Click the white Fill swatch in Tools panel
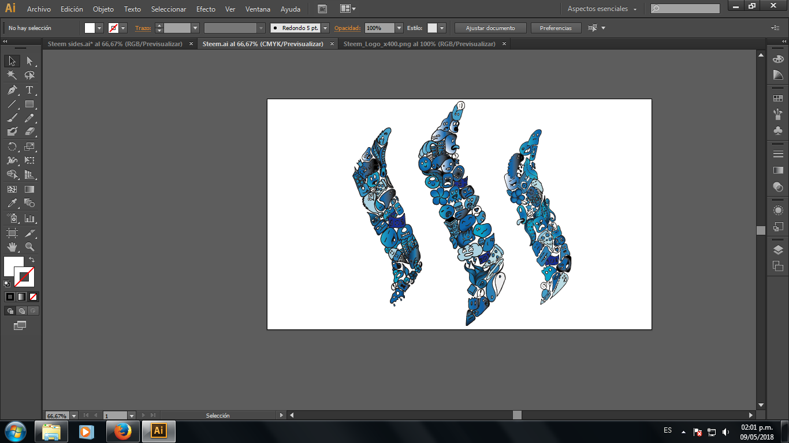Screen dimensions: 789x443 point(14,266)
